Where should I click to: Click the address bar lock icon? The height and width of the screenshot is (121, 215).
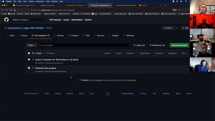pyautogui.click(x=35, y=10)
